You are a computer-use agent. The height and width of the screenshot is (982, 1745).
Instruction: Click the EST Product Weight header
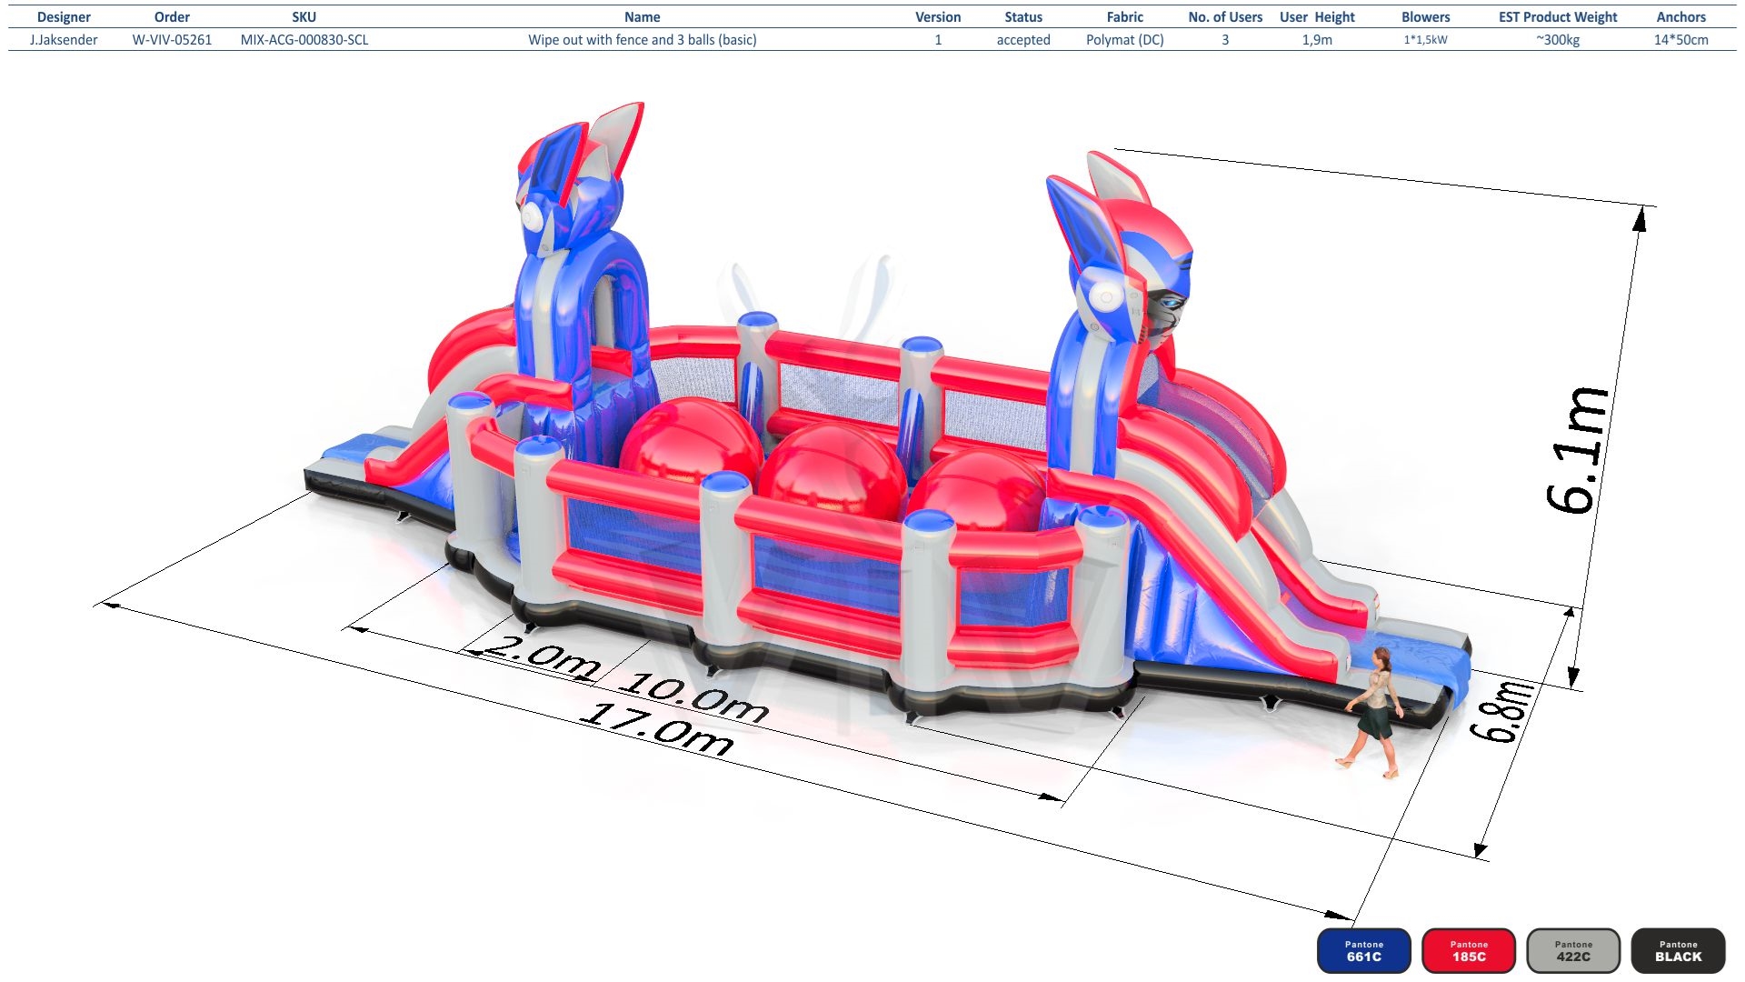(1558, 17)
